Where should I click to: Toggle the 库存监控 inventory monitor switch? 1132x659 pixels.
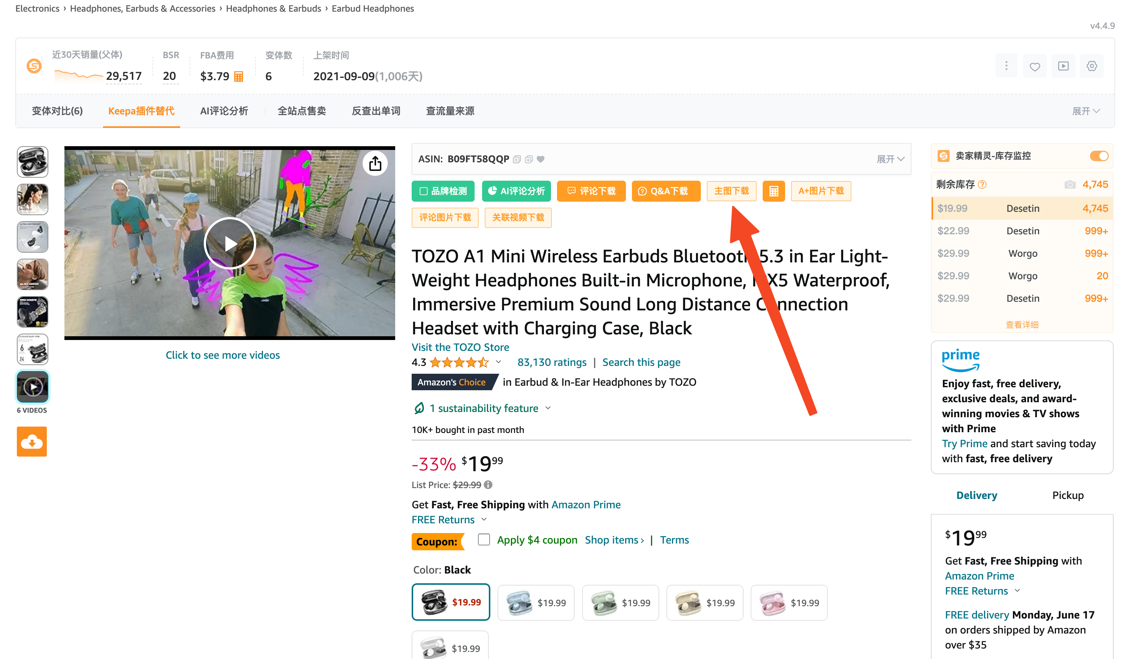click(x=1099, y=156)
